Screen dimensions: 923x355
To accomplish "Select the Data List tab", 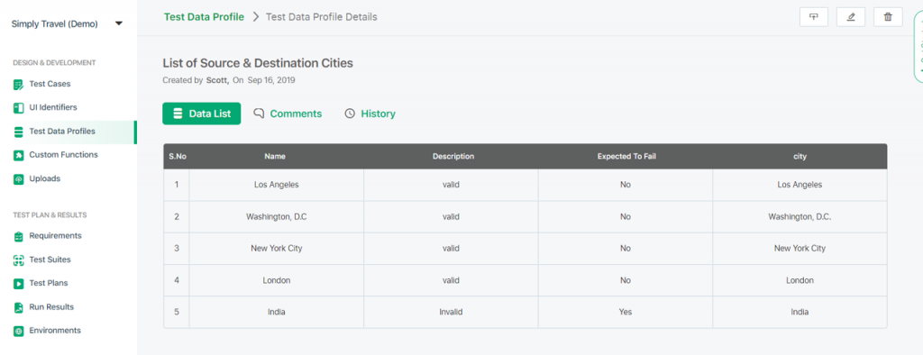I will [201, 114].
